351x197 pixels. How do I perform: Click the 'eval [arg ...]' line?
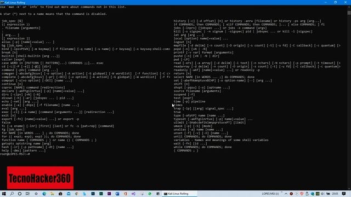[14, 108]
